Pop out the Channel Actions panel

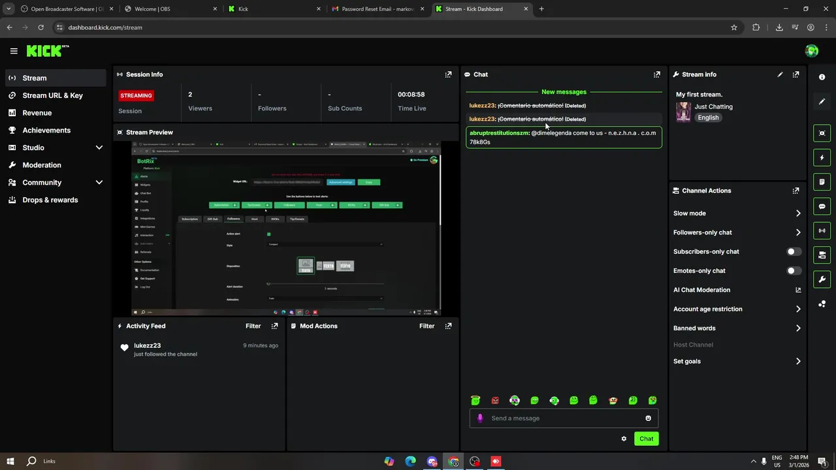pos(796,191)
